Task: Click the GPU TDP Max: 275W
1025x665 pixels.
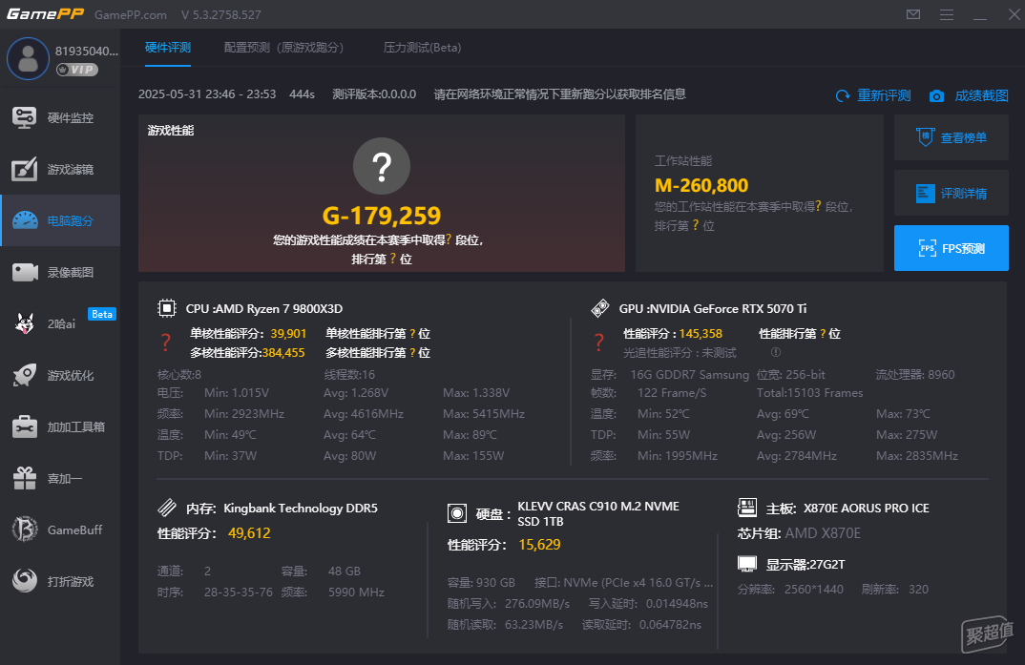Action: pos(907,435)
